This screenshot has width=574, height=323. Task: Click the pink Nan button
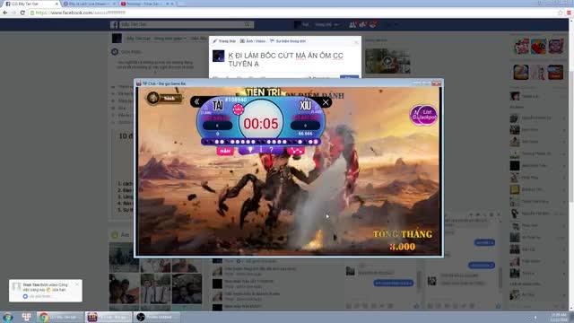pos(225,151)
